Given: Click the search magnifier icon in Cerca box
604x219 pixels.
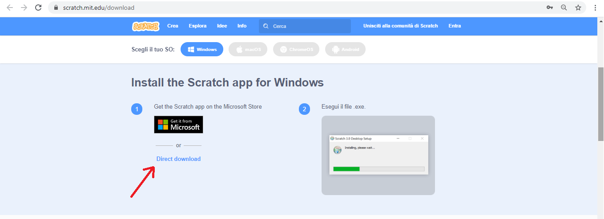Looking at the screenshot, I should point(266,26).
